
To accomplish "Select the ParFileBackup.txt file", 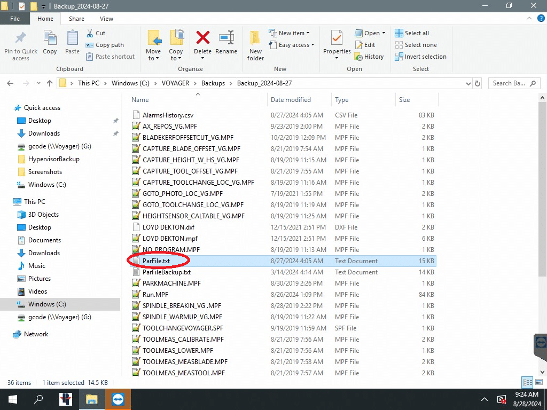I will click(x=166, y=272).
